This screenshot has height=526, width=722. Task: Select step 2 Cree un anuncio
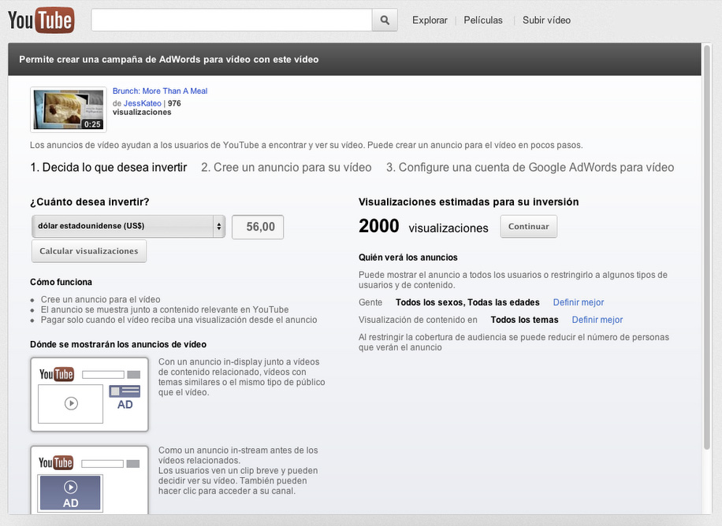[x=286, y=168]
